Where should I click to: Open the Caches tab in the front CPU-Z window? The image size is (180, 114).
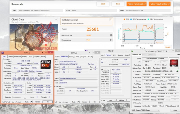pos(10,57)
